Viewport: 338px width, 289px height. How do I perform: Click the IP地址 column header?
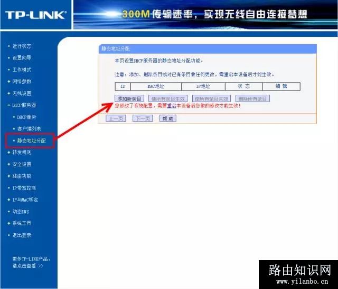(203, 86)
